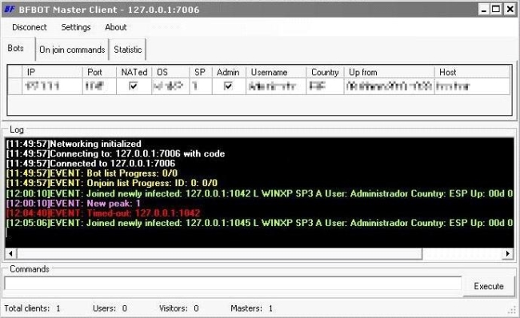Focus the Commands input field
Screen dimensions: 520x318
(233, 283)
